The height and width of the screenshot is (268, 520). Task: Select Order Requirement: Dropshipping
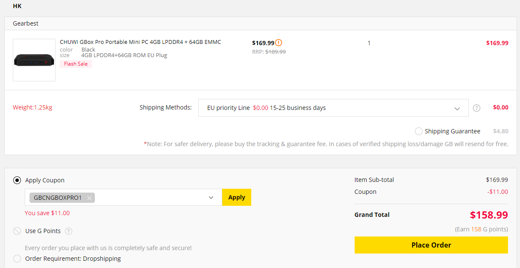coord(17,259)
